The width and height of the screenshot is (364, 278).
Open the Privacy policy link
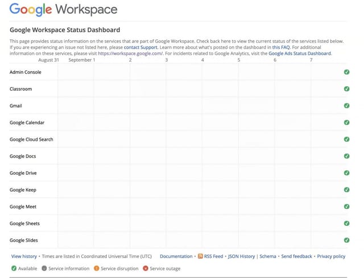[x=331, y=256]
